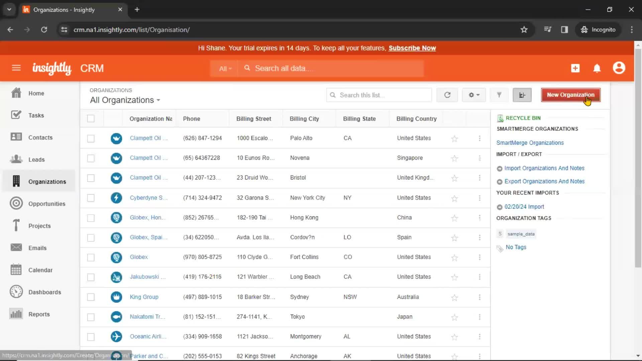
Task: Click the New Organization button
Action: (x=570, y=95)
